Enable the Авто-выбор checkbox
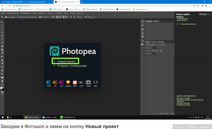Image resolution: width=212 pixels, height=129 pixels. (6, 17)
